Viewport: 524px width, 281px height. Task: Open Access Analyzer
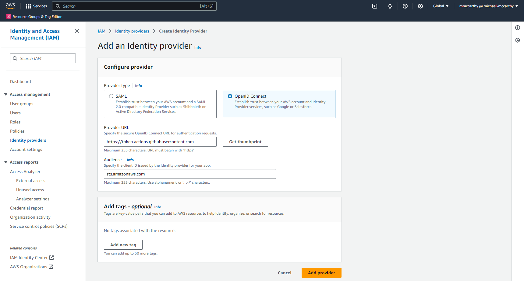[25, 172]
